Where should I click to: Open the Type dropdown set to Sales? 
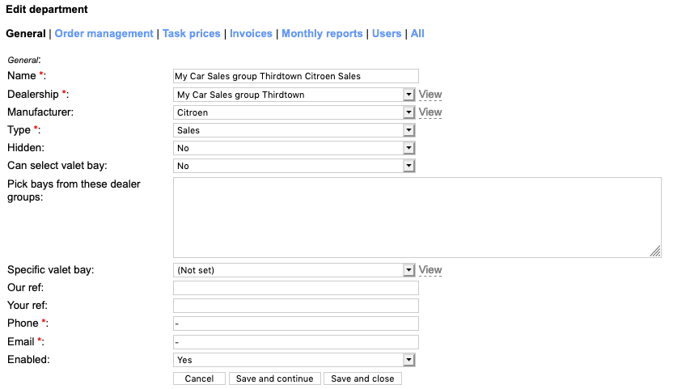(x=294, y=130)
